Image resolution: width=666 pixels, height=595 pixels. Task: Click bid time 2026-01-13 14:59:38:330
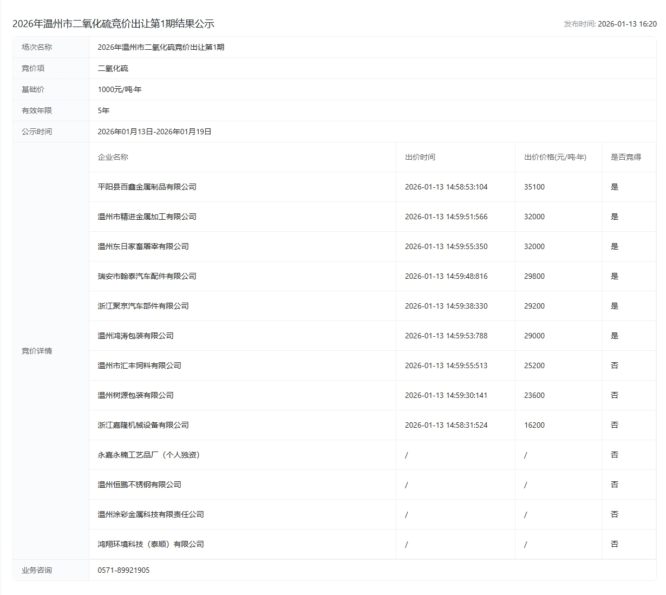coord(446,306)
